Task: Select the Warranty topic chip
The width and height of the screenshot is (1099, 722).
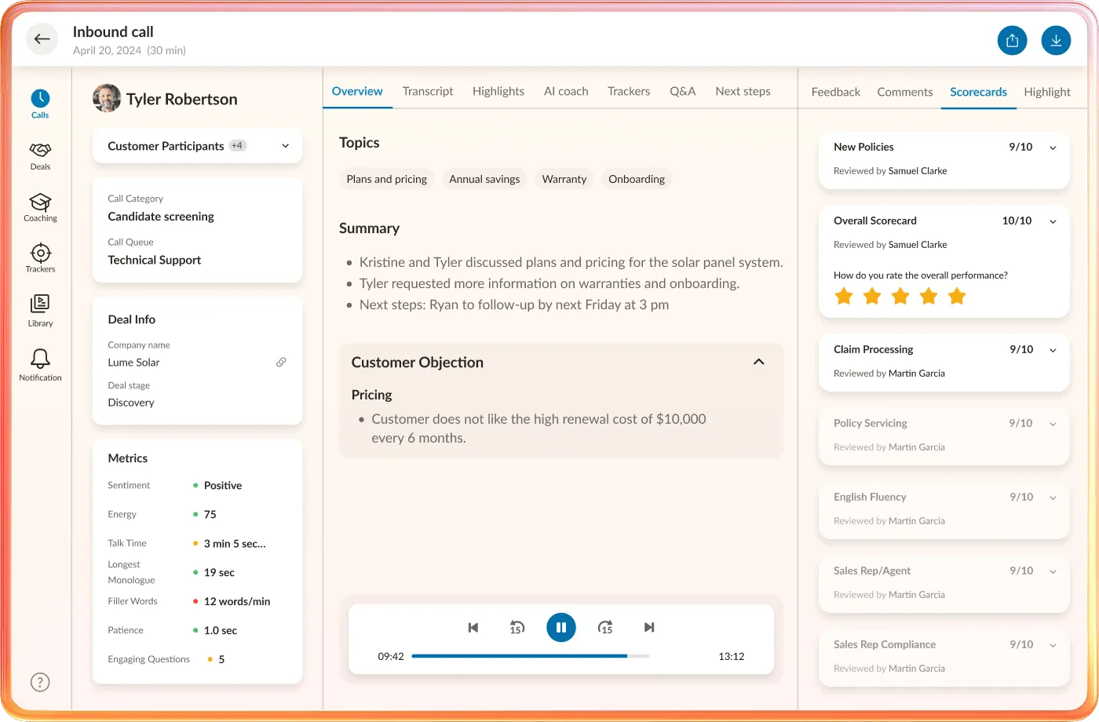Action: [564, 179]
